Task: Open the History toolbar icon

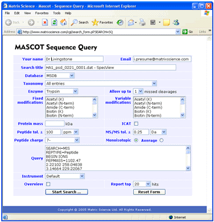Action: tap(120, 23)
